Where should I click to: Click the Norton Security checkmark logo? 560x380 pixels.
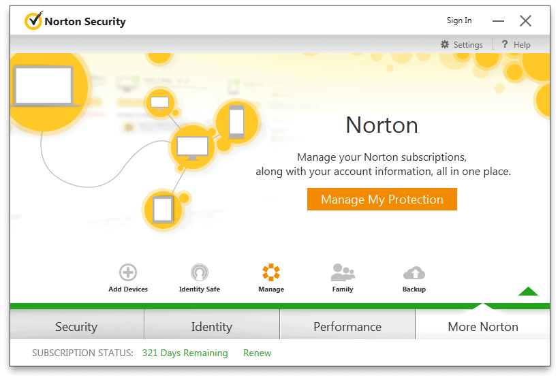(34, 20)
